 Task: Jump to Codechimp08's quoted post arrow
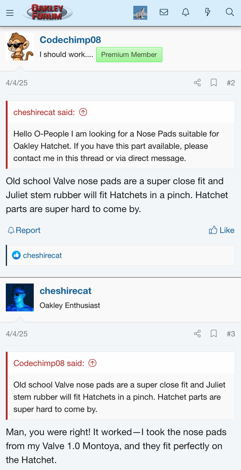click(92, 363)
